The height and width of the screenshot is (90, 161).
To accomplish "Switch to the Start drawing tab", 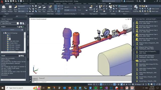I will 5,16.
